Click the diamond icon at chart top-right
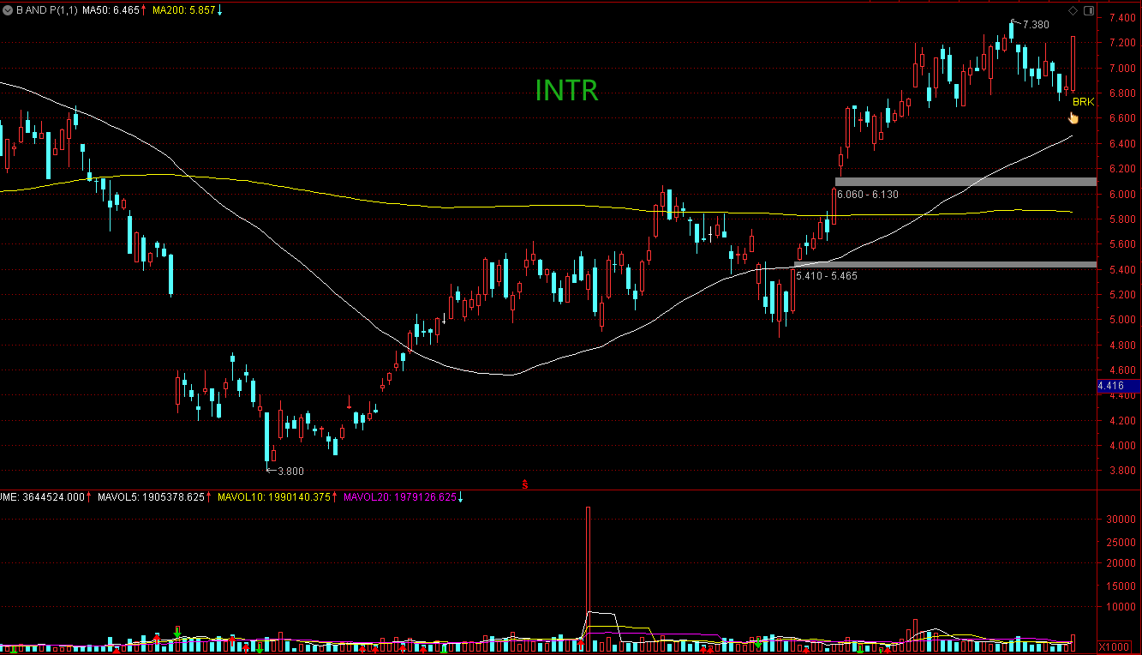The height and width of the screenshot is (655, 1142). click(1072, 10)
